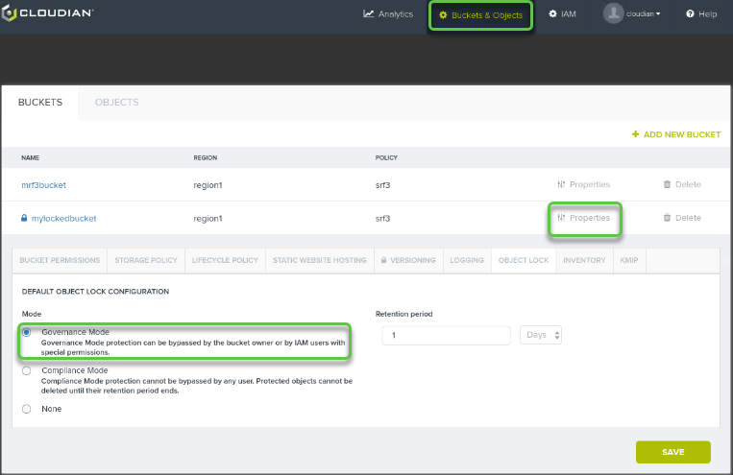Viewport: 733px width, 475px height.
Task: Expand the cloudian user dropdown
Action: pyautogui.click(x=644, y=14)
